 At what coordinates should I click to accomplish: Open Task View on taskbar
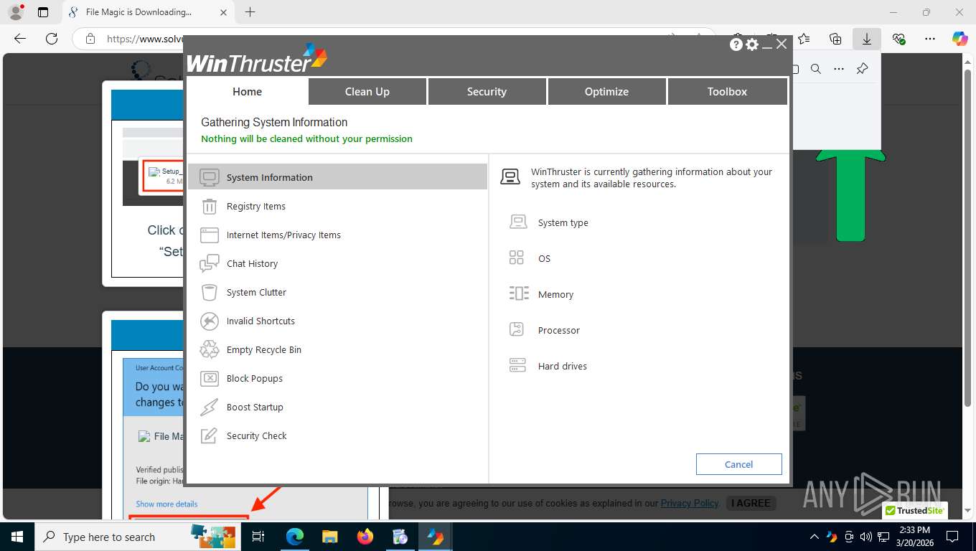258,537
